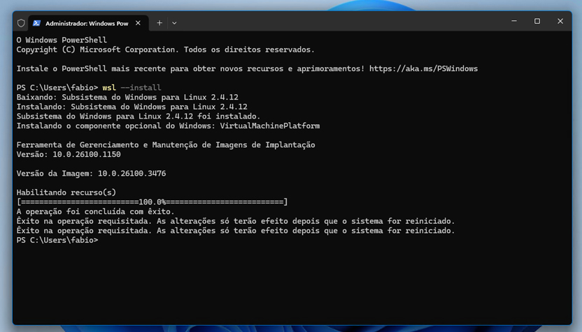
Task: Expand the new tab profile dropdown
Action: click(174, 23)
